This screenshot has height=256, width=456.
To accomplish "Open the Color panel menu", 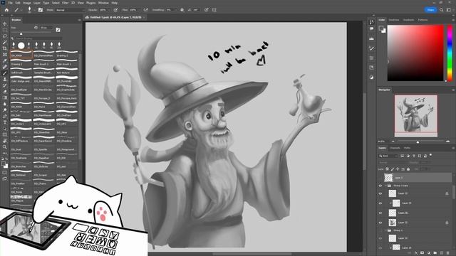I will tap(453, 20).
